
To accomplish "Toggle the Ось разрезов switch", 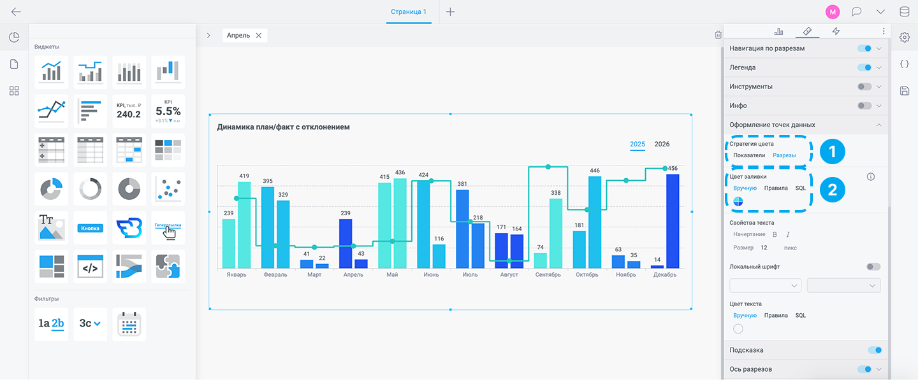I will pos(864,369).
